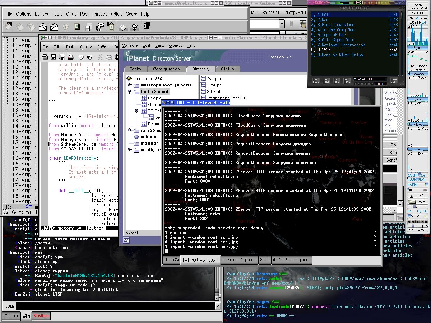This screenshot has height=323, width=431.
Task: Open the Galeon address bar dropdown arrow
Action: (282, 24)
